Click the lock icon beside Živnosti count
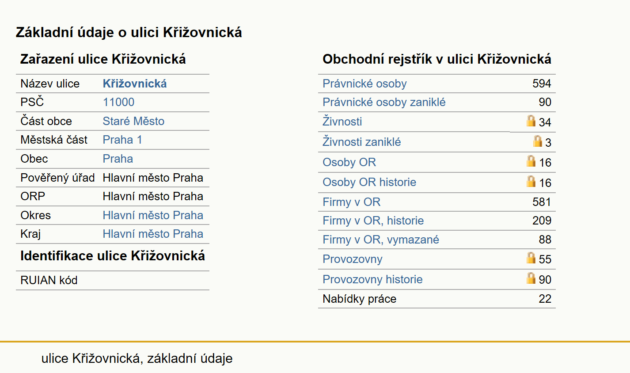The image size is (630, 373). tap(531, 121)
